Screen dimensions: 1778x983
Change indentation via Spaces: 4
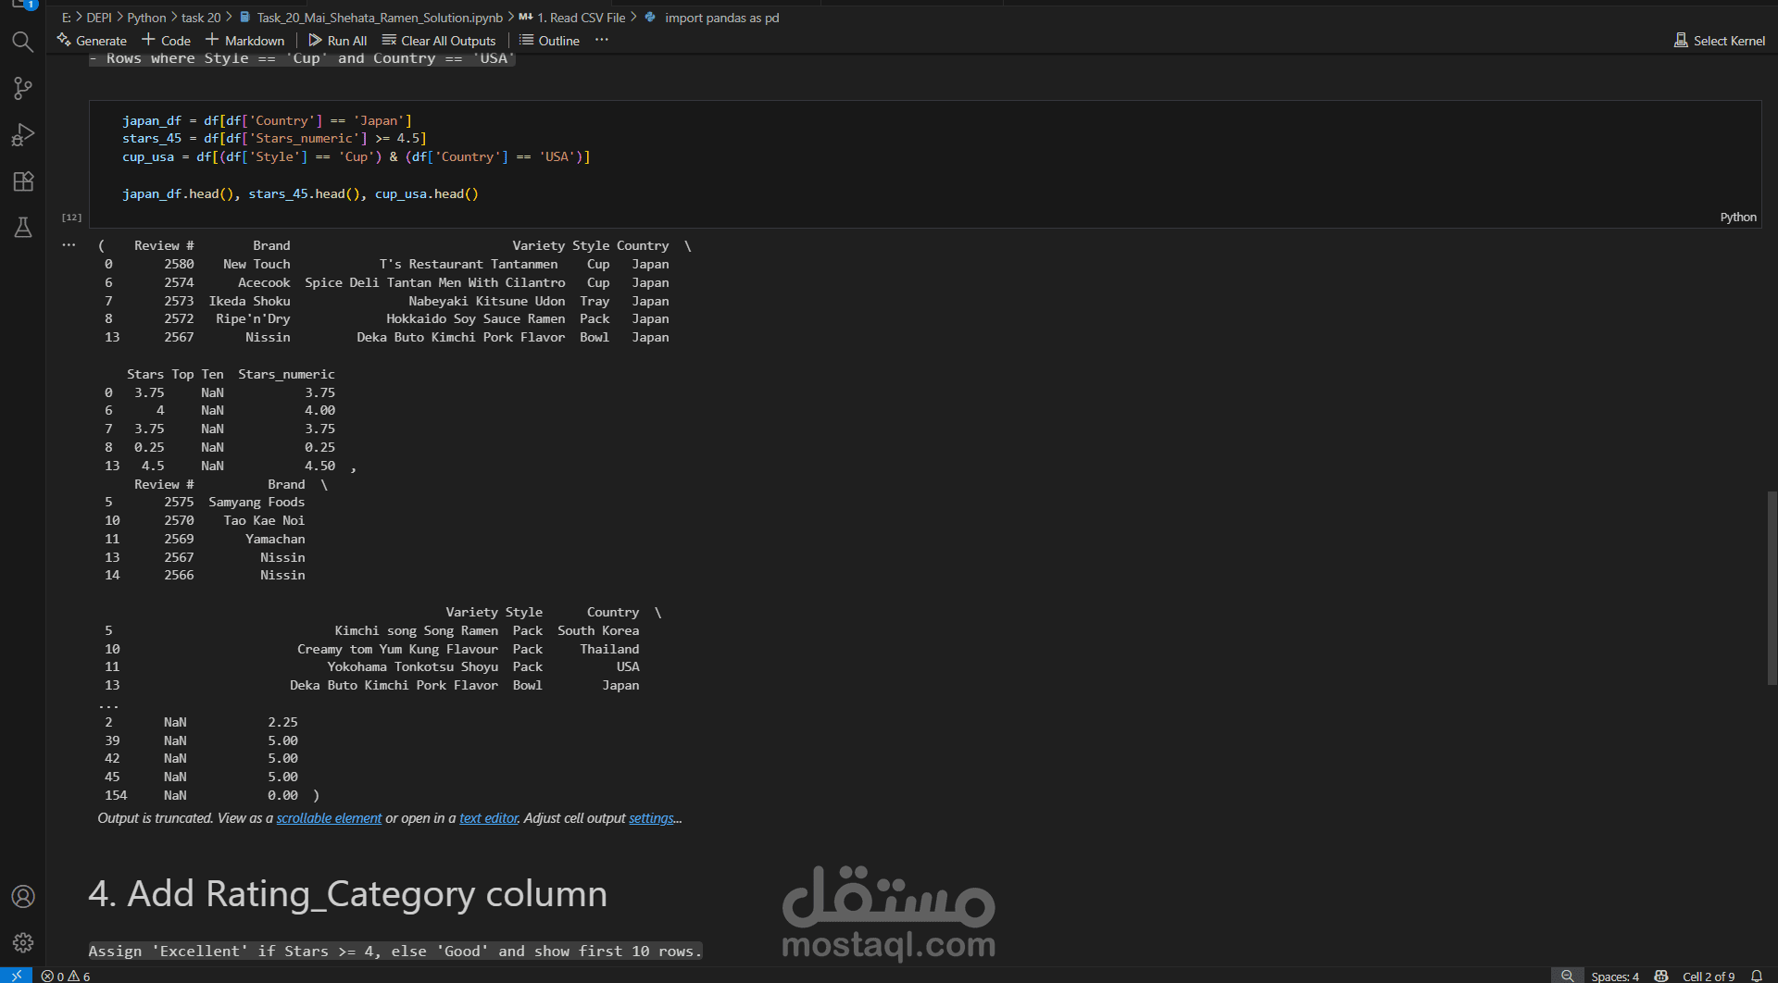point(1615,976)
